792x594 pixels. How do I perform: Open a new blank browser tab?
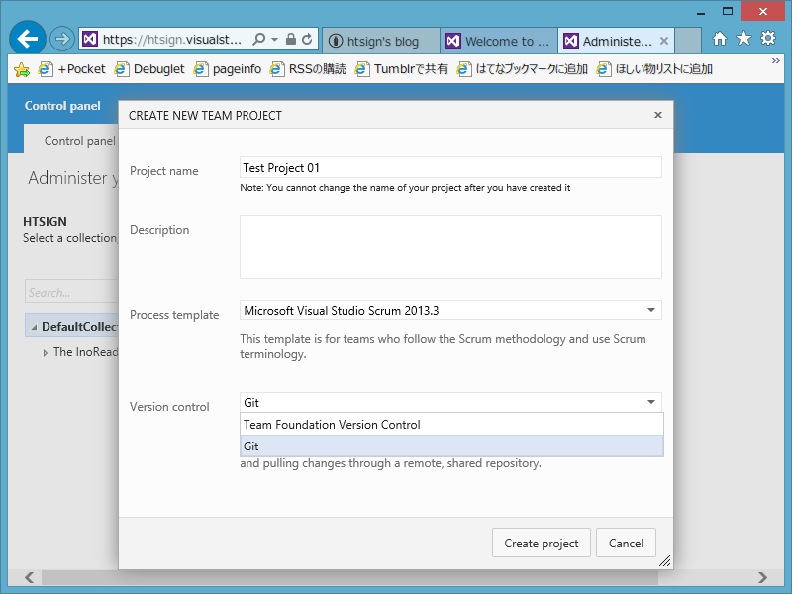pyautogui.click(x=687, y=41)
